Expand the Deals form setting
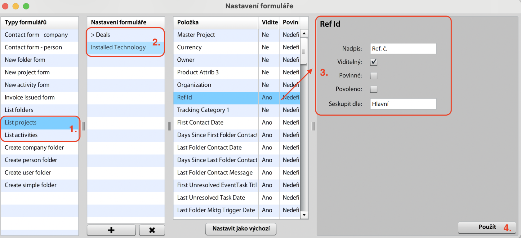The height and width of the screenshot is (238, 521). coord(93,35)
